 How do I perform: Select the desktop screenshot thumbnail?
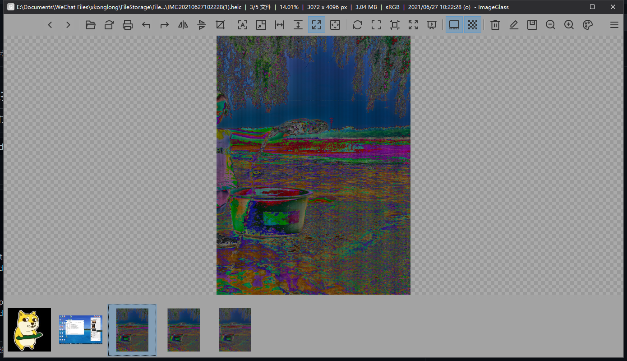[x=81, y=330]
